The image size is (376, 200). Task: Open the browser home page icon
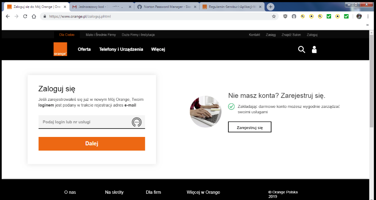point(34,17)
